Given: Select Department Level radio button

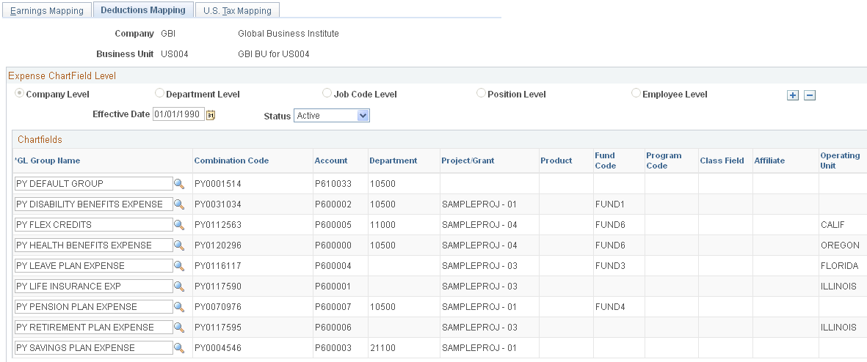Looking at the screenshot, I should pyautogui.click(x=159, y=93).
